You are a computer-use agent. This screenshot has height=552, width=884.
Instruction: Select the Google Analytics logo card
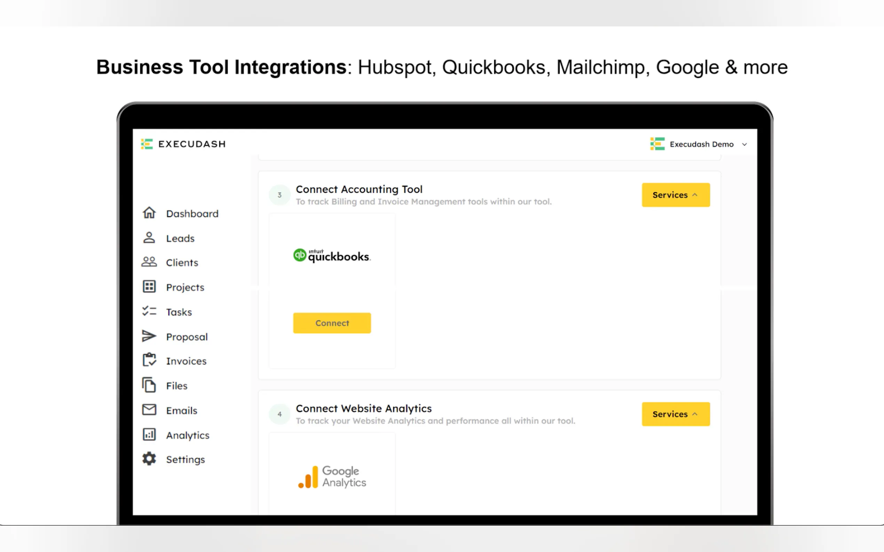[332, 477]
